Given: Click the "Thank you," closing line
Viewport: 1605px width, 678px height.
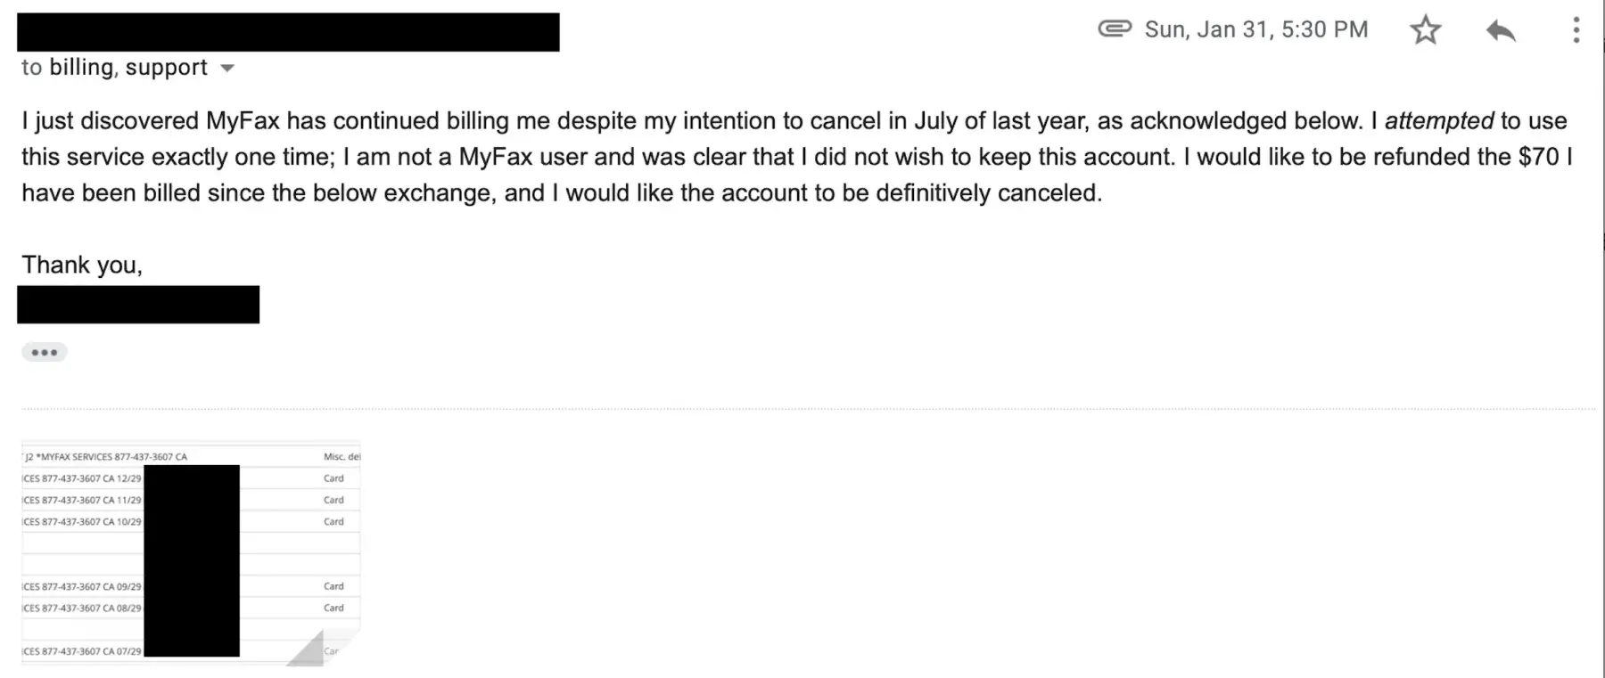Looking at the screenshot, I should [x=82, y=265].
